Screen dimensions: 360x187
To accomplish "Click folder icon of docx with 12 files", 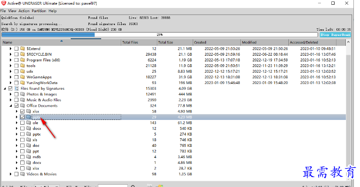I will 28,128.
